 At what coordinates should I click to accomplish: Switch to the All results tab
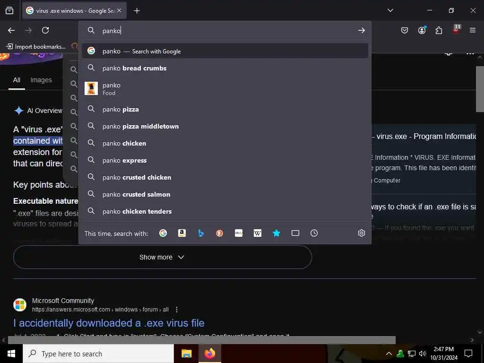[17, 80]
